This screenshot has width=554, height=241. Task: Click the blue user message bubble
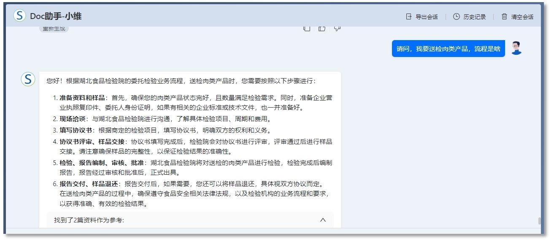[448, 49]
